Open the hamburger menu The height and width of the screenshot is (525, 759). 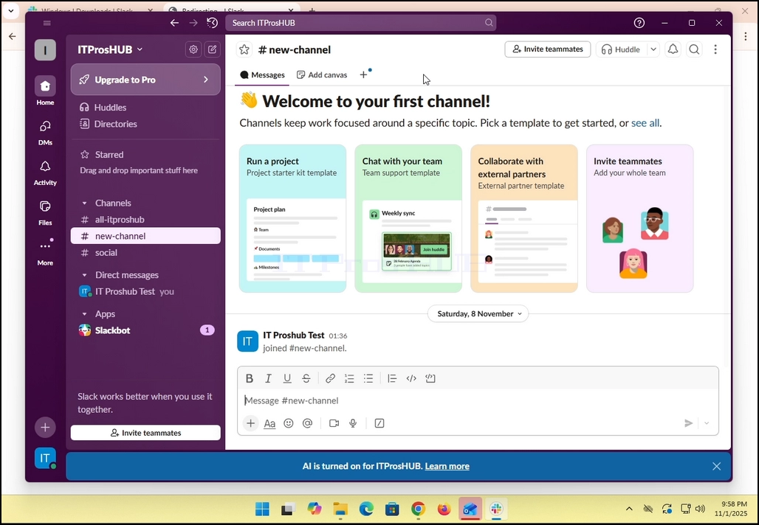pos(47,23)
